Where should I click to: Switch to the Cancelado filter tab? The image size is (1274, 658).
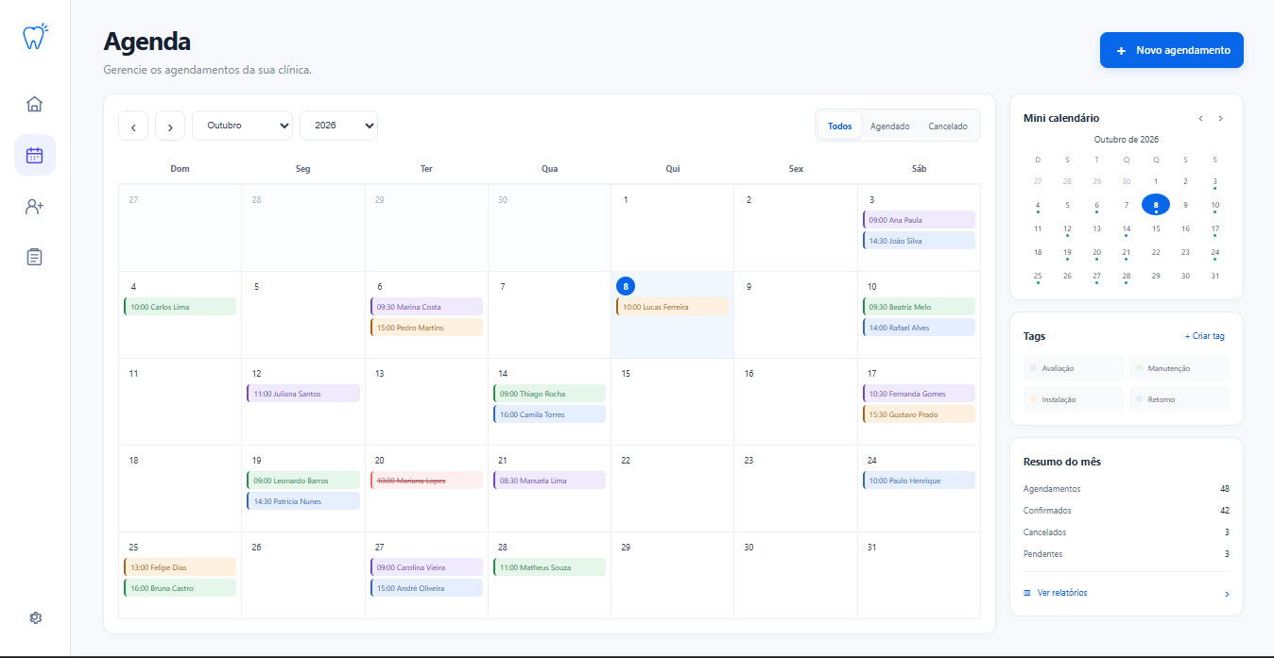[948, 126]
